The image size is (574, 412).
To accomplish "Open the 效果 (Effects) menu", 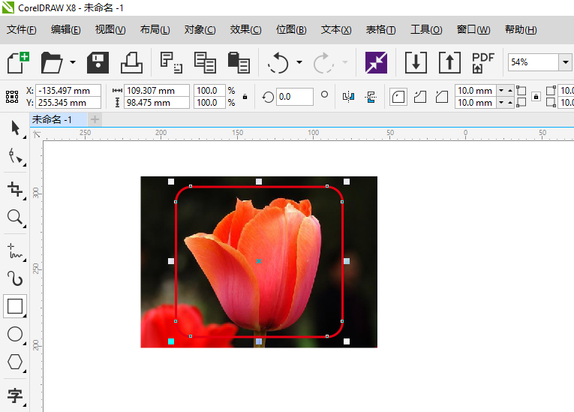I will 245,30.
